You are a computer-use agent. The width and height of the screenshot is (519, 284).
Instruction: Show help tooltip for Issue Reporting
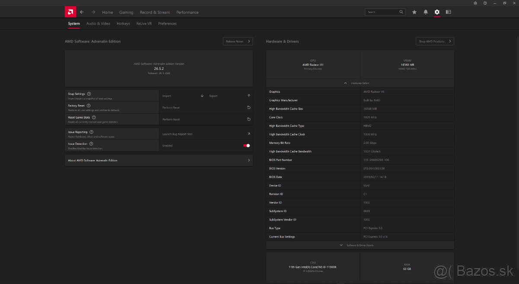pyautogui.click(x=91, y=132)
